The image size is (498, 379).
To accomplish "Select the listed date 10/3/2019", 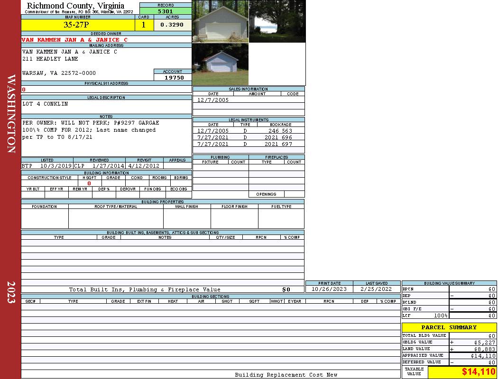I will coord(55,166).
